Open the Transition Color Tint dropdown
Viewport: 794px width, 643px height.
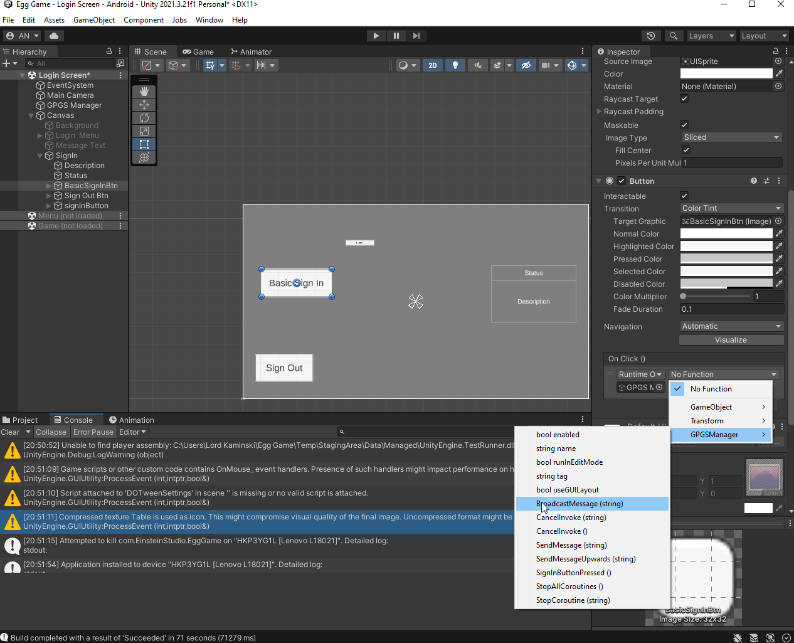click(732, 208)
